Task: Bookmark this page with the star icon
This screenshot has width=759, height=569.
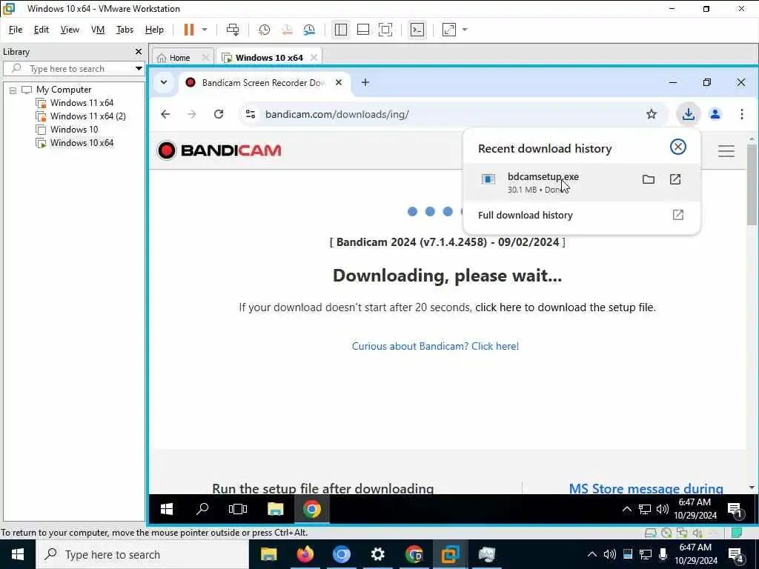Action: tap(652, 114)
